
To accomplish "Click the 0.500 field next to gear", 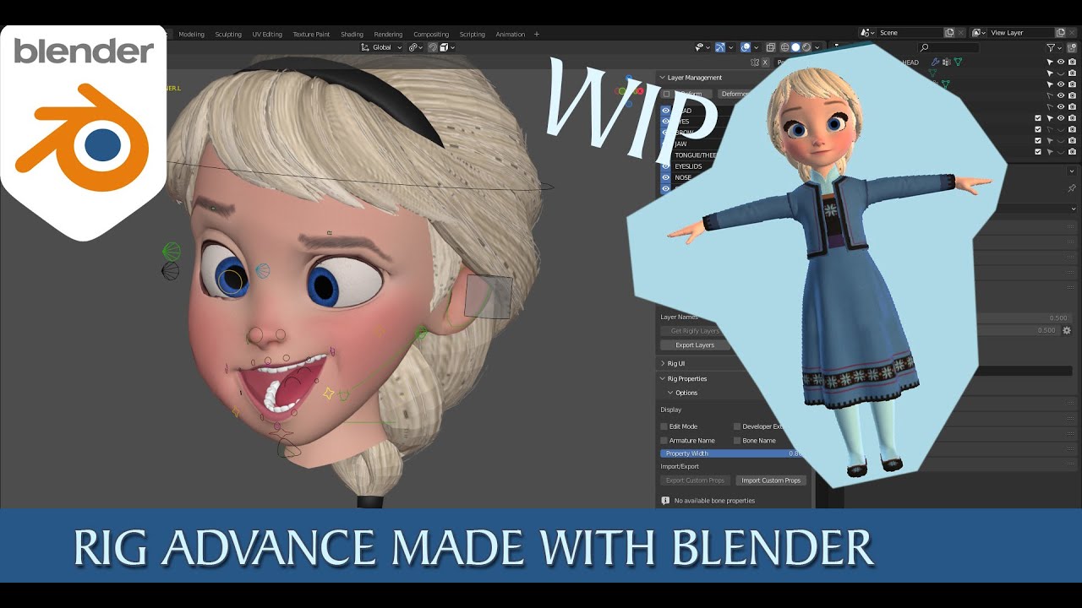I will coord(1019,330).
